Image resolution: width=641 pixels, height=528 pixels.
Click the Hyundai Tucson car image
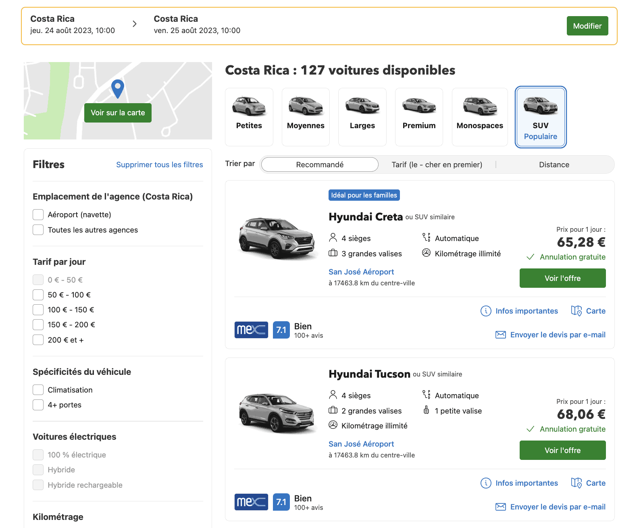[x=277, y=413]
